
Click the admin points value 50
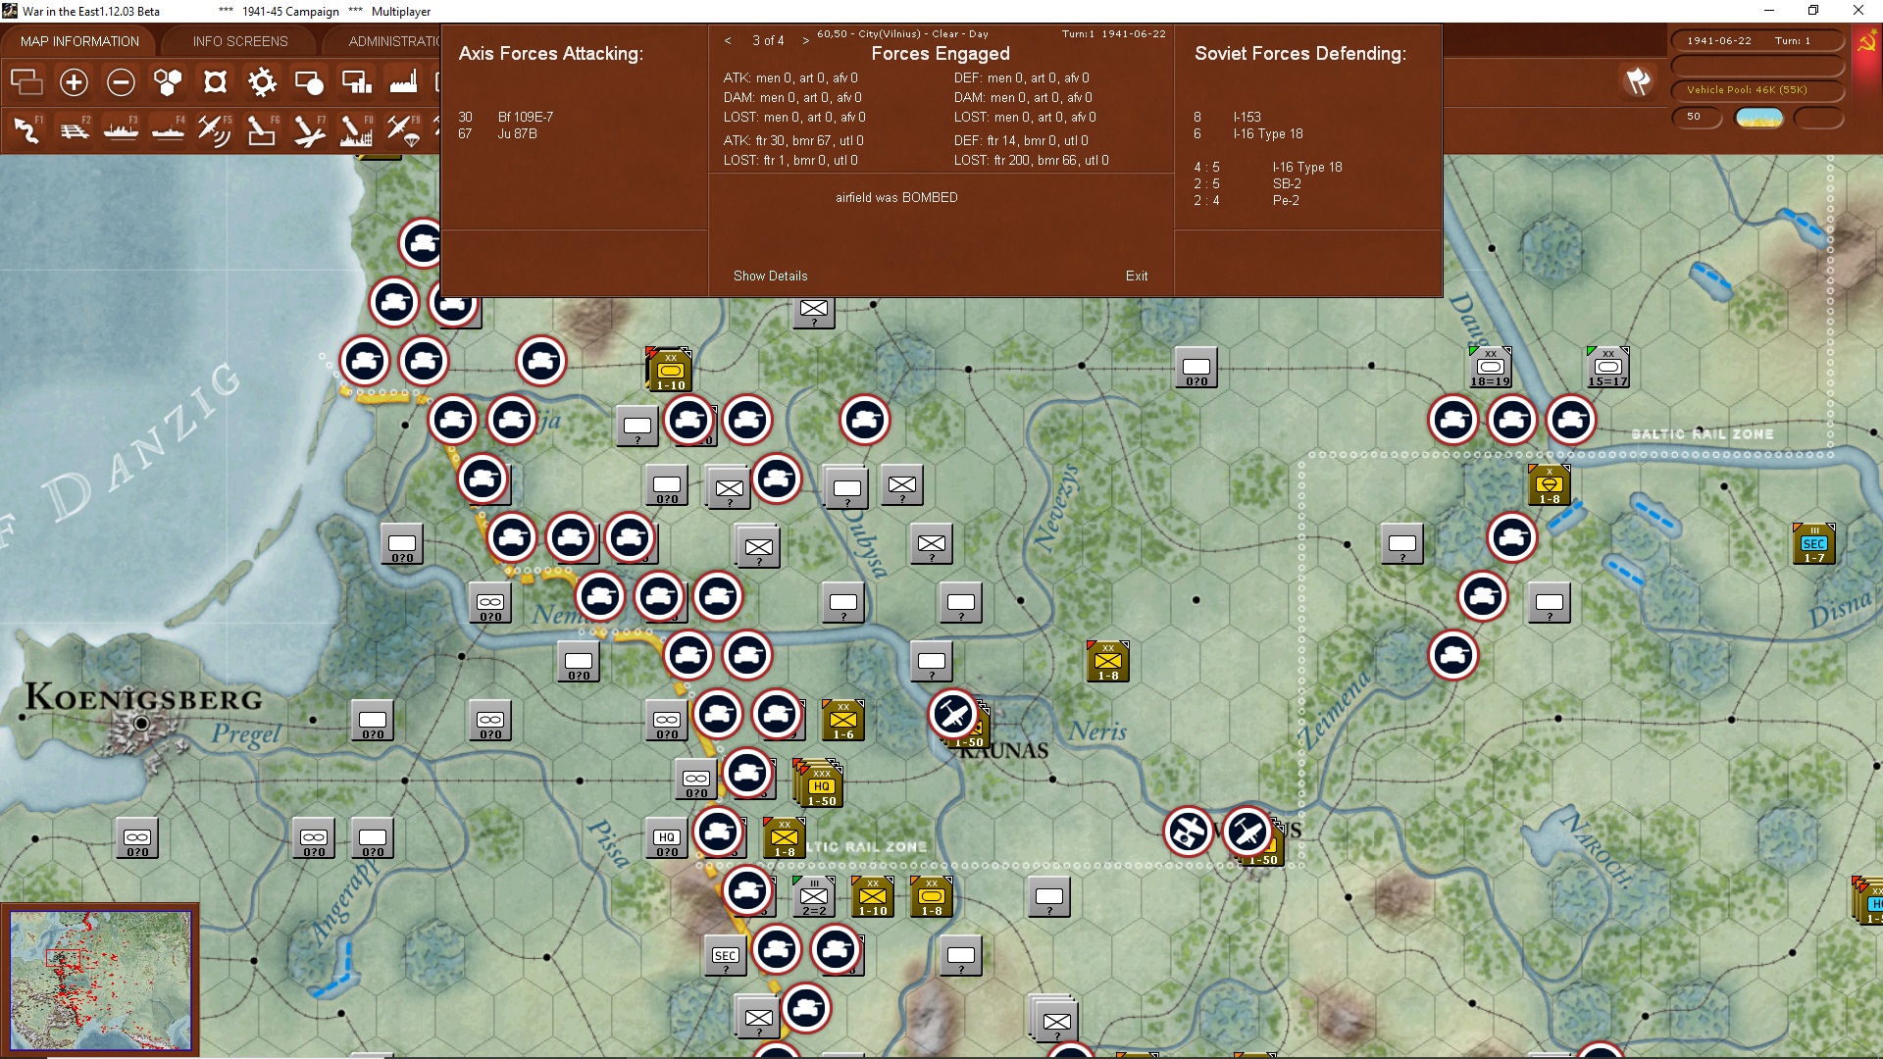(x=1696, y=117)
